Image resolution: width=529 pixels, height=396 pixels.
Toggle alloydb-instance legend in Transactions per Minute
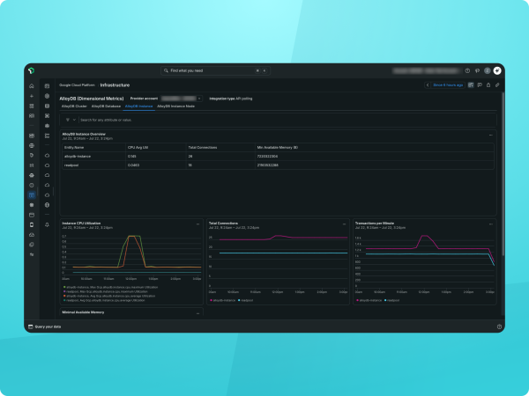coord(369,300)
